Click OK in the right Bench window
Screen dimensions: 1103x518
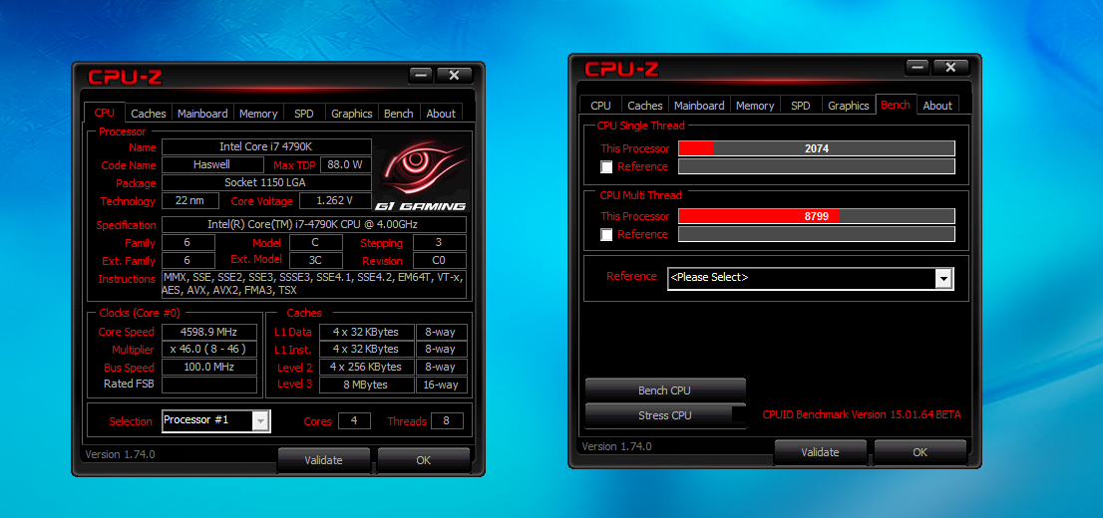[x=920, y=452]
